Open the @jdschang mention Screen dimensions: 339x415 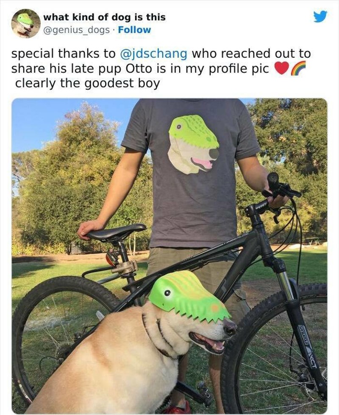(x=153, y=53)
